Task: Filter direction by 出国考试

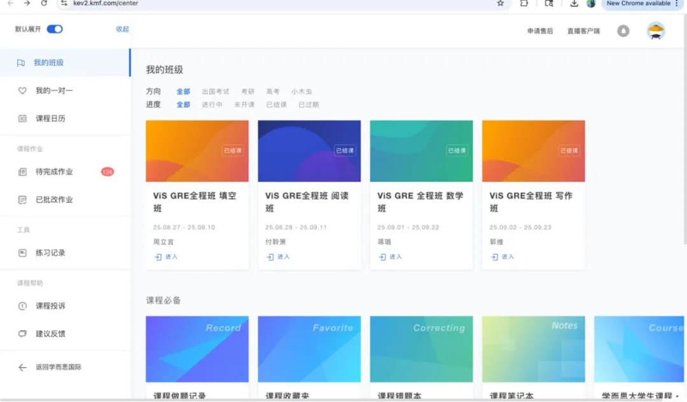Action: pos(216,92)
